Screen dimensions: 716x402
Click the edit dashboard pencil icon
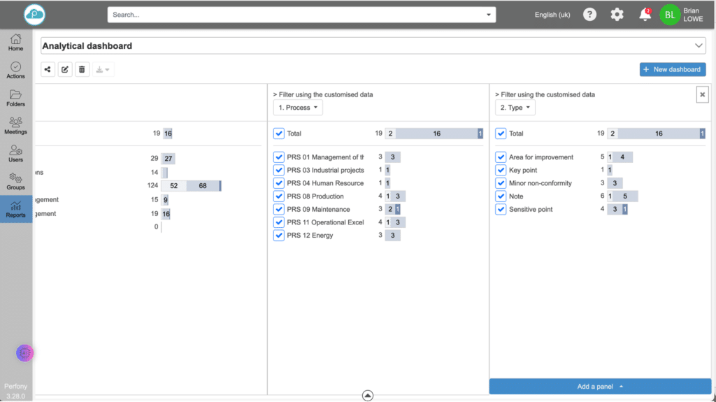click(x=65, y=69)
